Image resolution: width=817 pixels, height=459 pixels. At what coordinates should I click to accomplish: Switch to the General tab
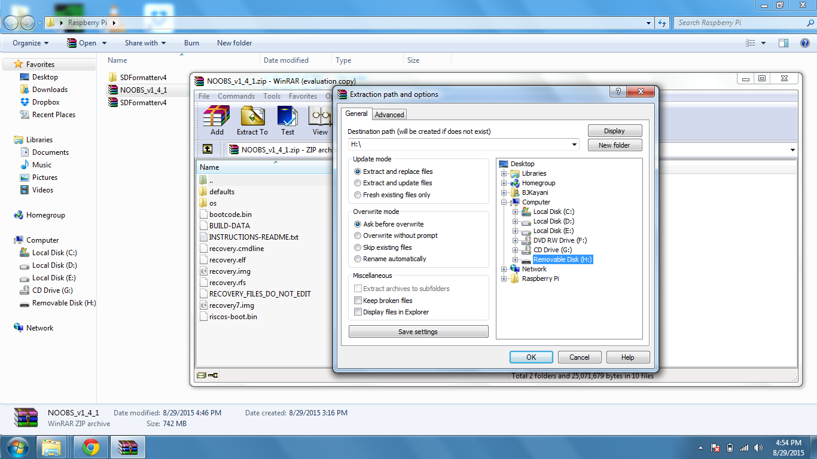(x=356, y=114)
